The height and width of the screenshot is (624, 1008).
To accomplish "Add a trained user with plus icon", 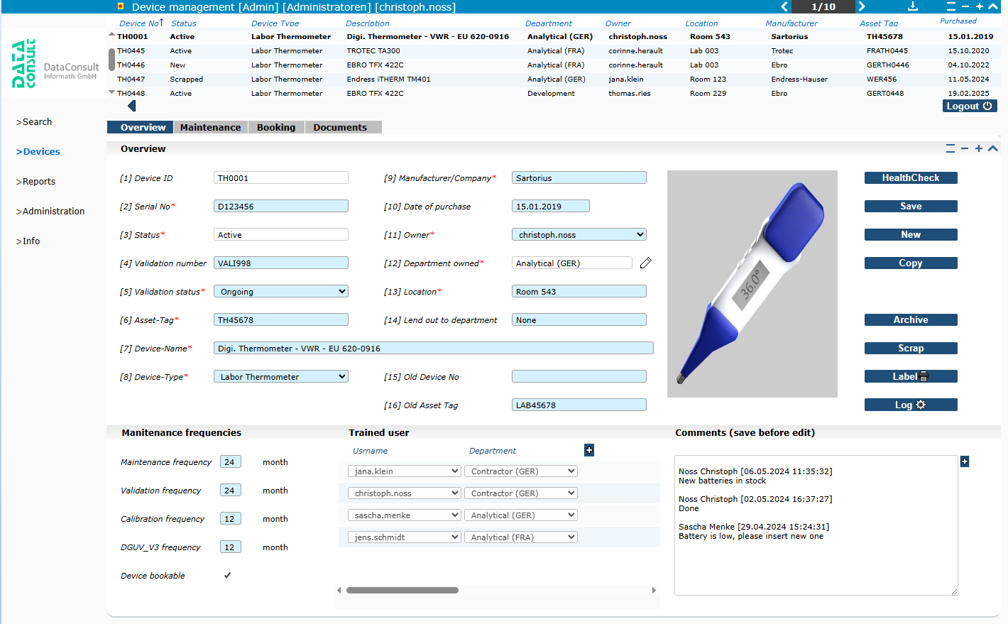I will tap(589, 450).
